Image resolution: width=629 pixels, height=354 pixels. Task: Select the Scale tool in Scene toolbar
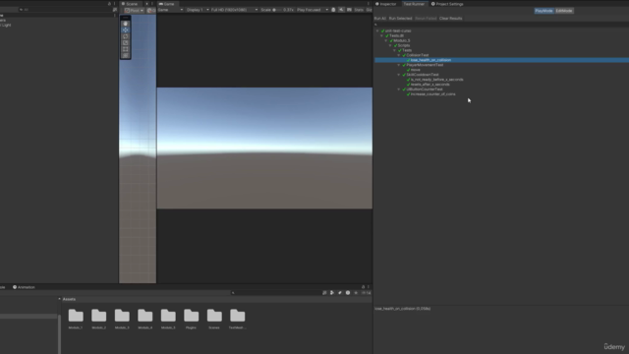[126, 43]
